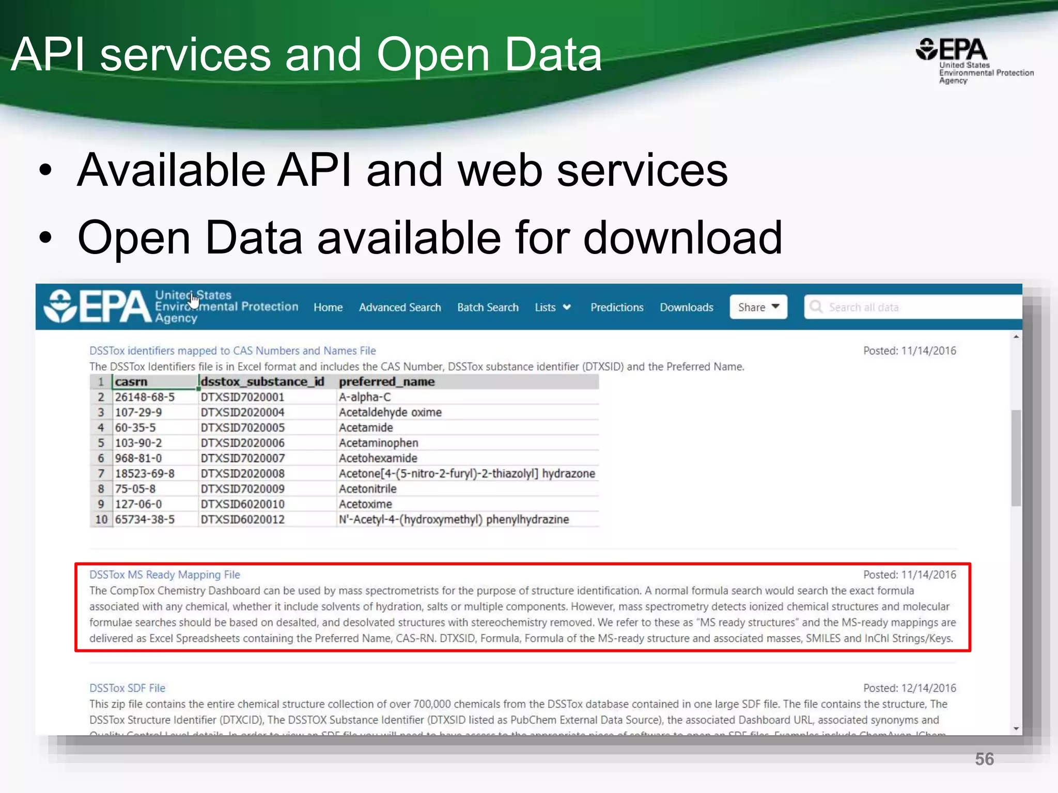Click the scrollbar up arrow
Screen dimensions: 1058x793
coord(1016,337)
